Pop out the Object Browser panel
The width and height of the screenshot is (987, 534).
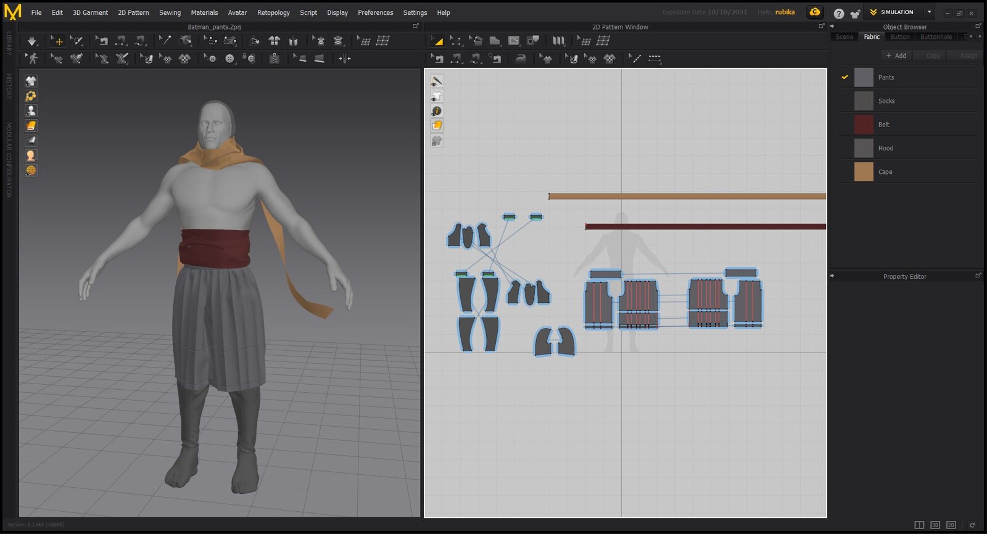coord(978,26)
